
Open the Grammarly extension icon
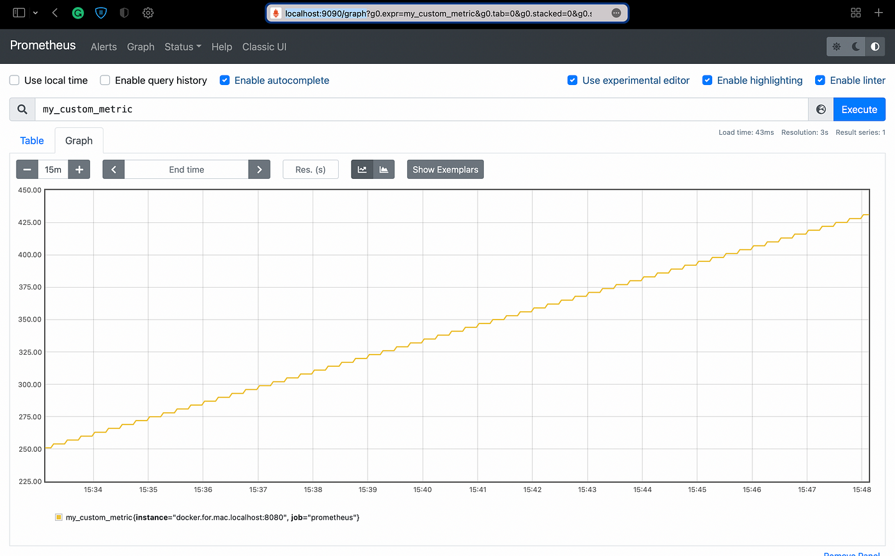pyautogui.click(x=78, y=13)
